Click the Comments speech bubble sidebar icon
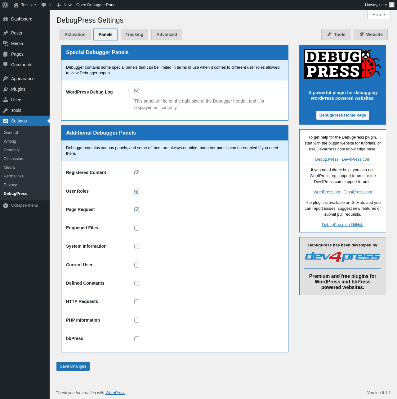397x399 pixels. pos(6,65)
